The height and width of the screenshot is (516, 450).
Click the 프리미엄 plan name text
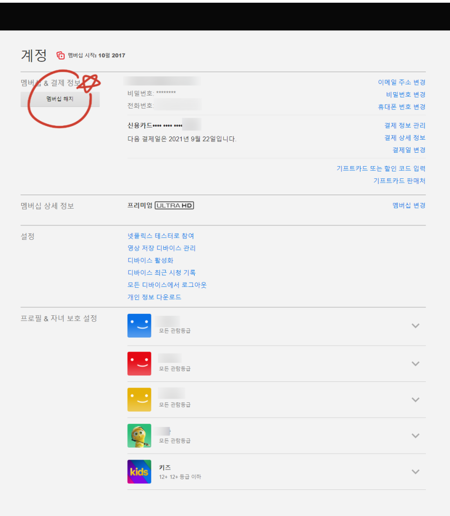tap(140, 205)
